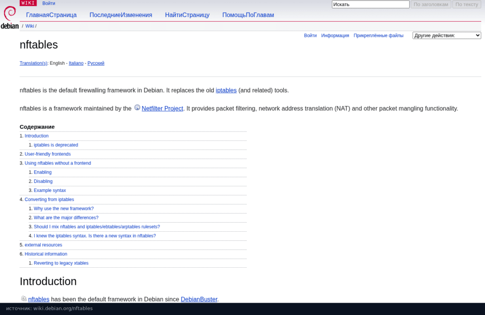Jump to Converting from iptables section

49,200
